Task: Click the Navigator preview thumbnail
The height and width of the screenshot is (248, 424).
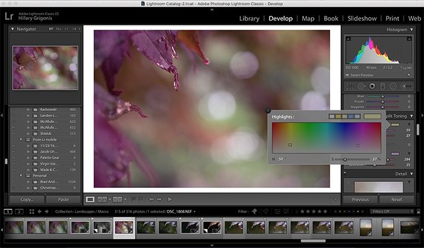Action: (x=45, y=68)
